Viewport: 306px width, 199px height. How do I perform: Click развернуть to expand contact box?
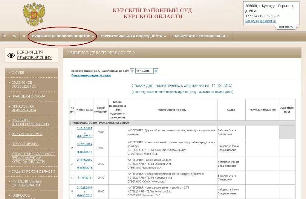click(x=286, y=27)
